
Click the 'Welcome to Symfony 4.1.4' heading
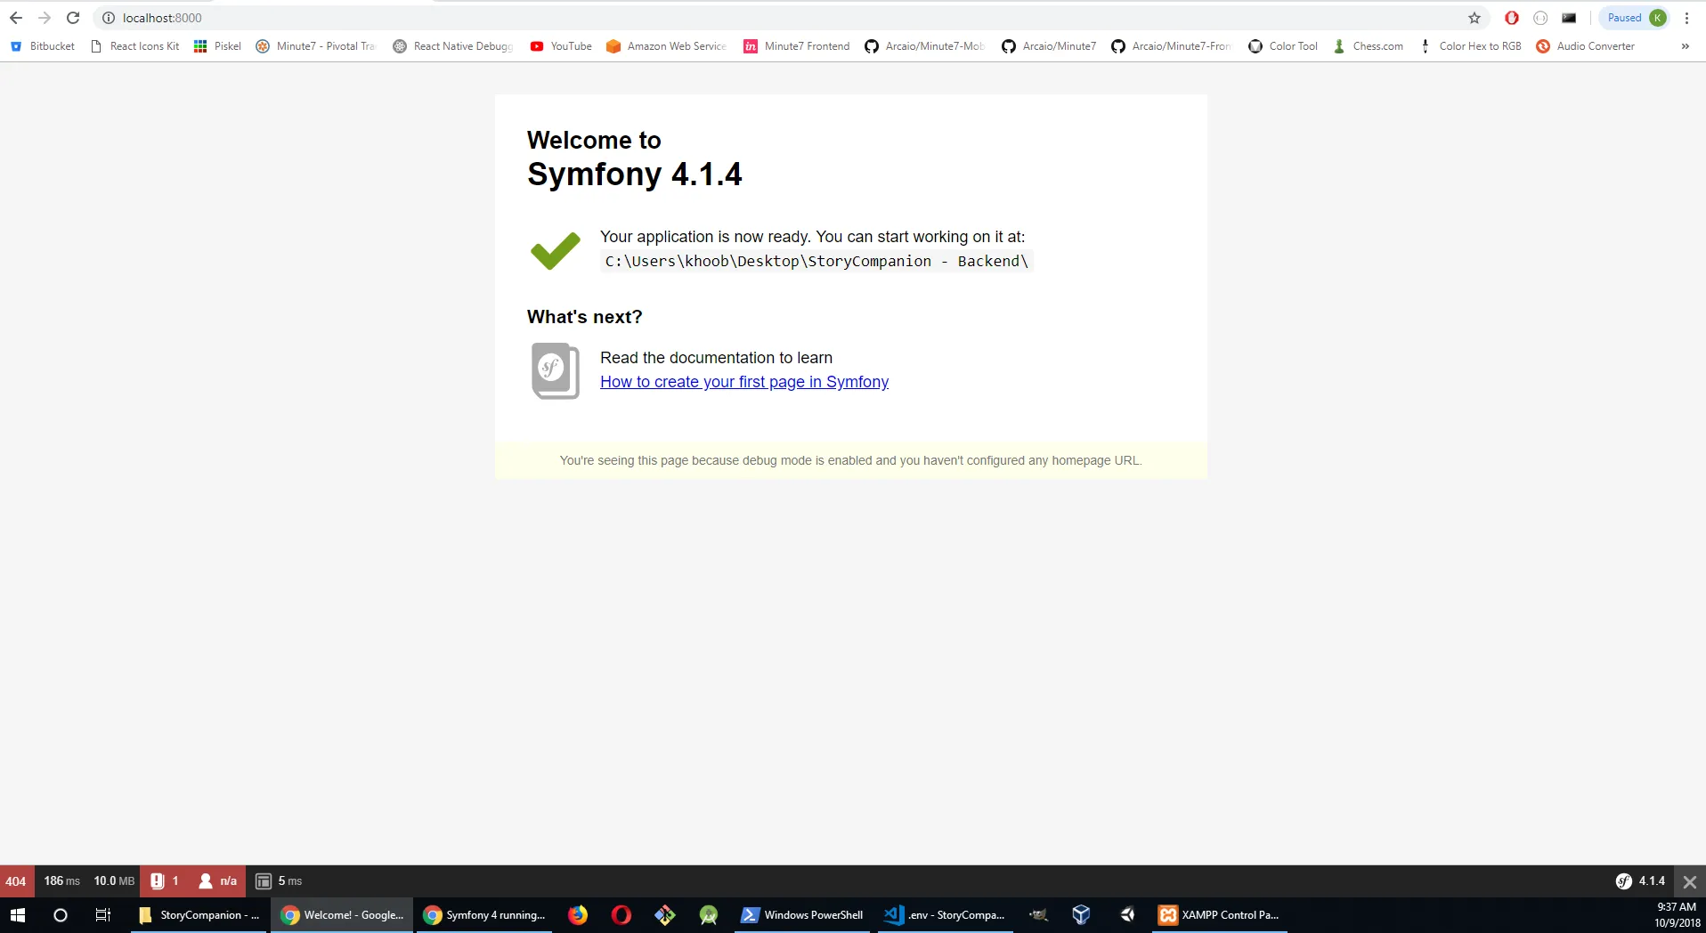(635, 158)
